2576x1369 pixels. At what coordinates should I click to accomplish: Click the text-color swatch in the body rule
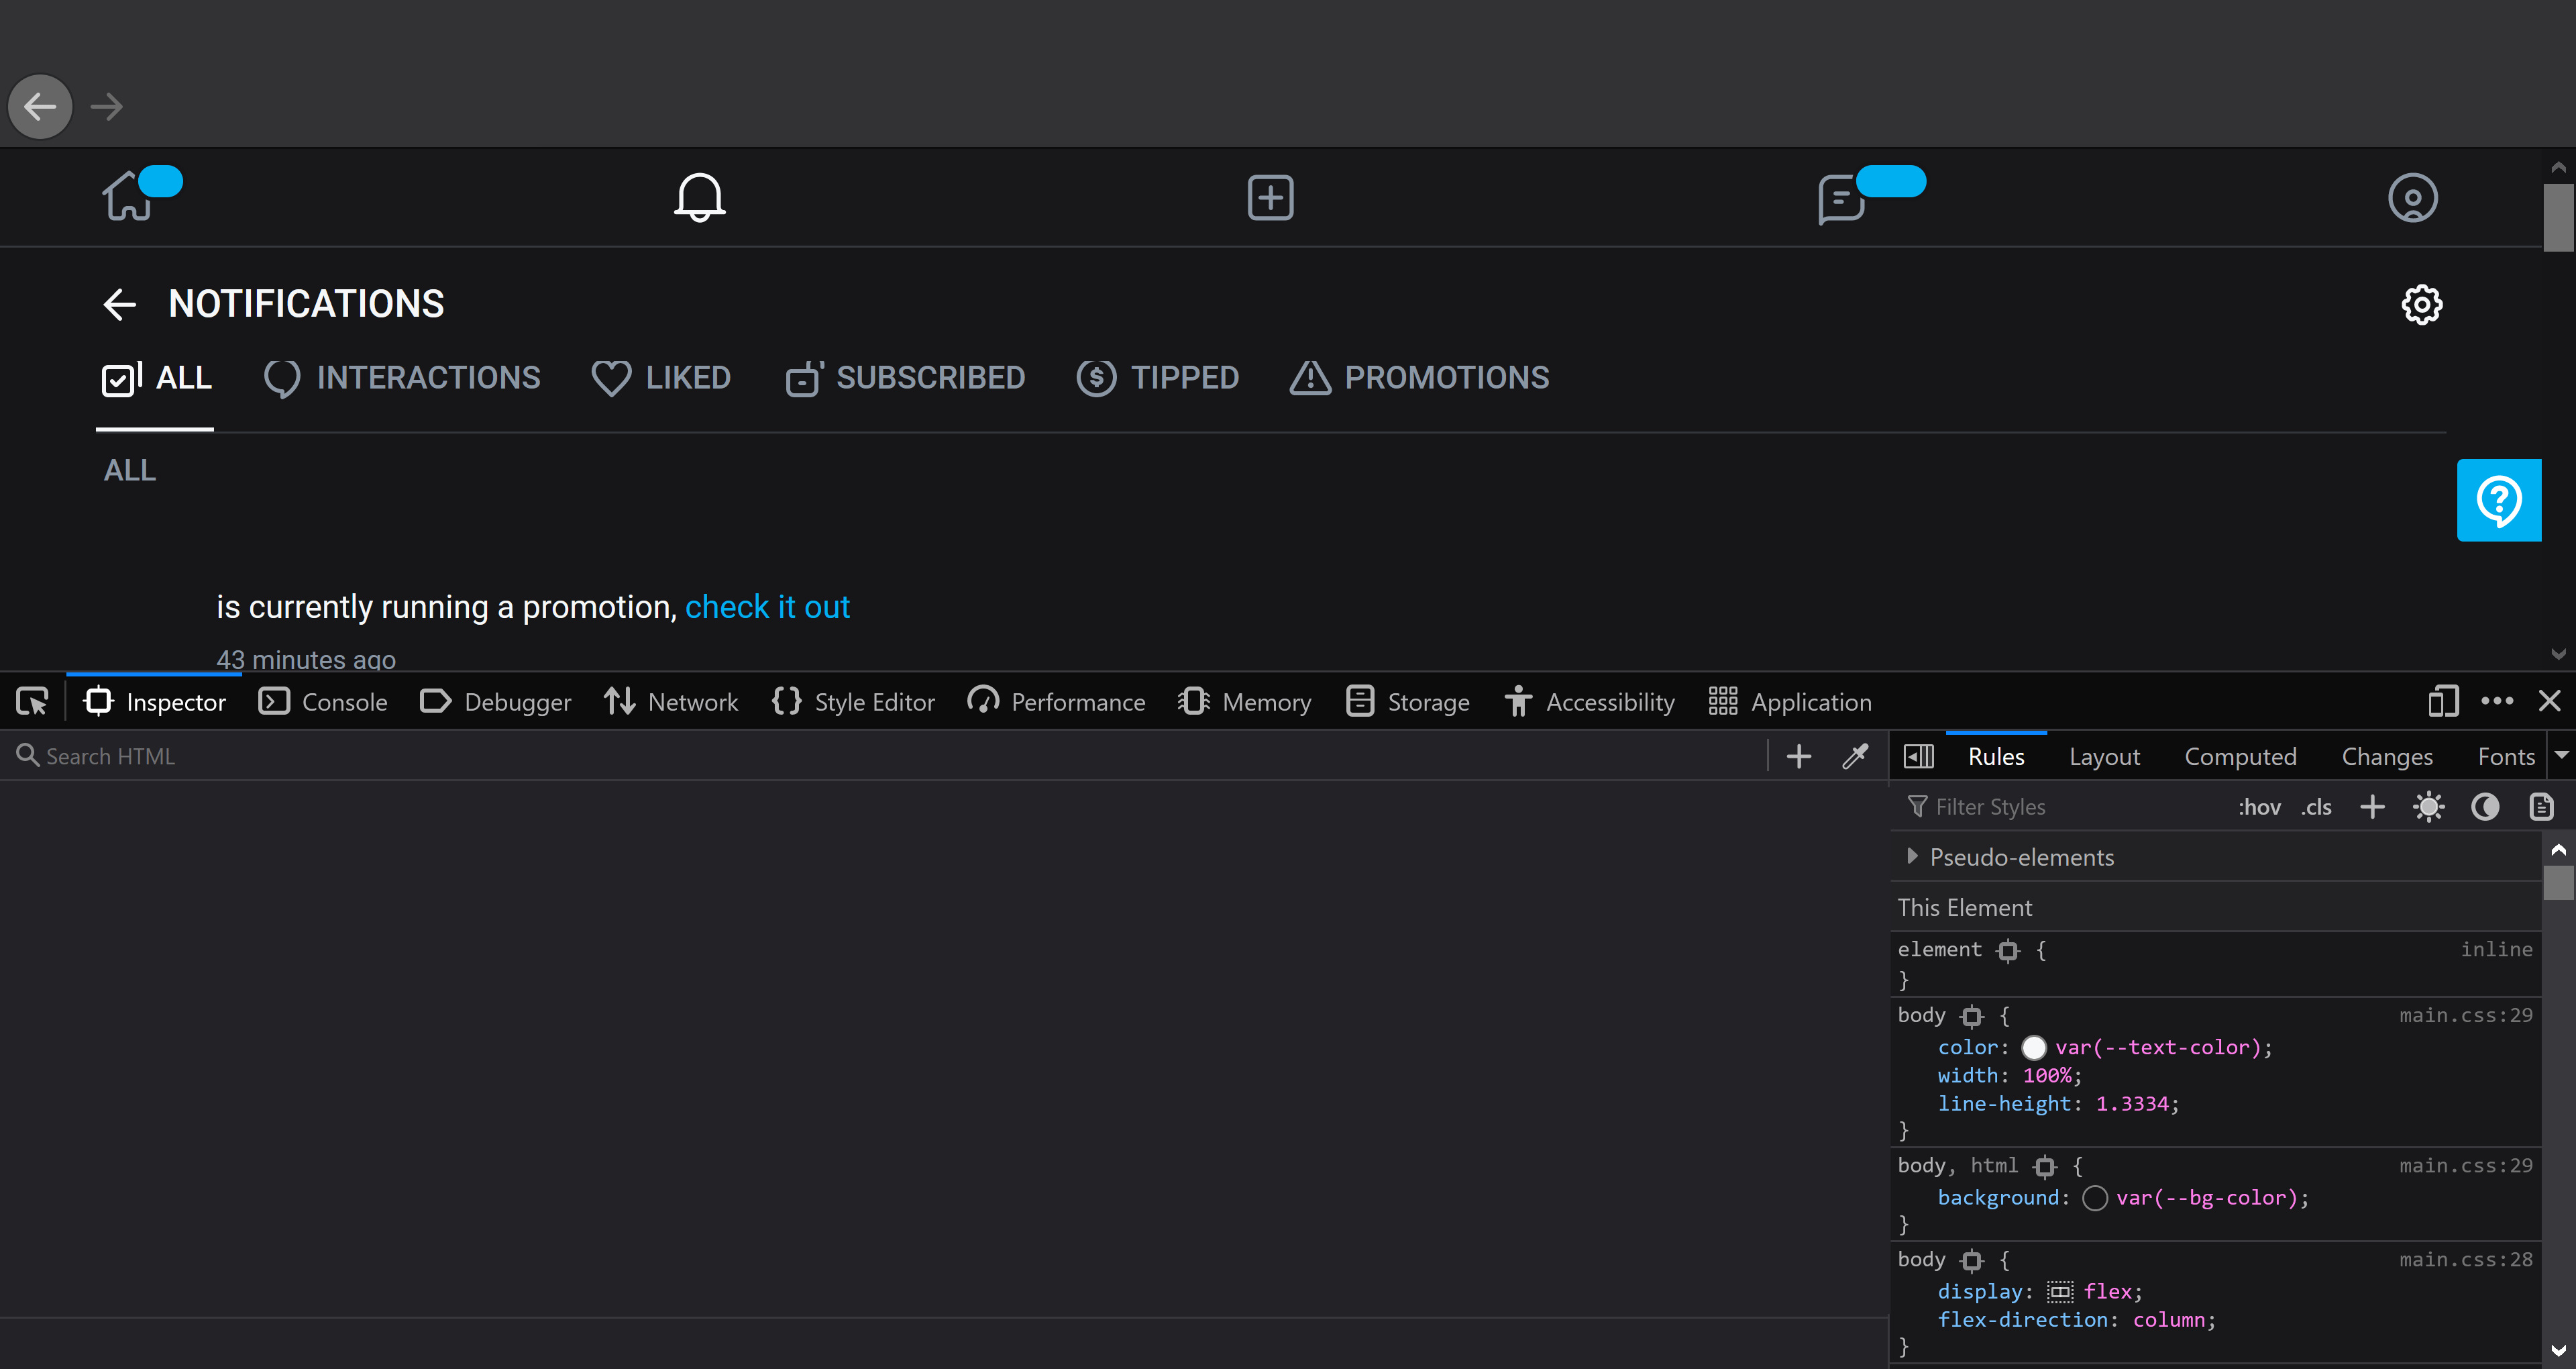point(2034,1047)
